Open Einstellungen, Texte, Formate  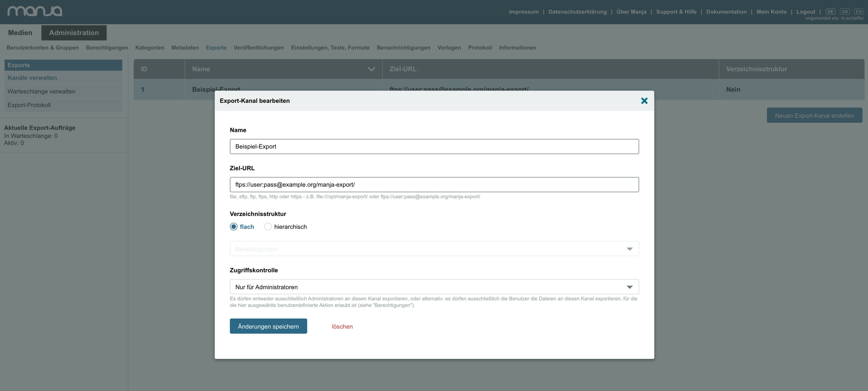tap(330, 48)
